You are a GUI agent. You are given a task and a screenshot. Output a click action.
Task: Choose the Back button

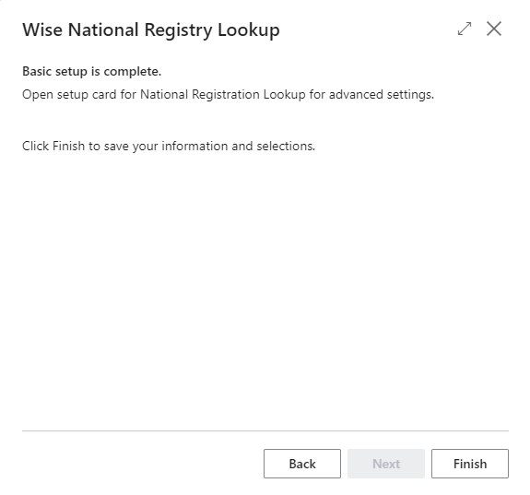point(301,464)
